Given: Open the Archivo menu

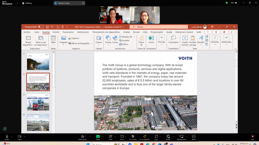Looking at the screenshot, I should (x=27, y=32).
